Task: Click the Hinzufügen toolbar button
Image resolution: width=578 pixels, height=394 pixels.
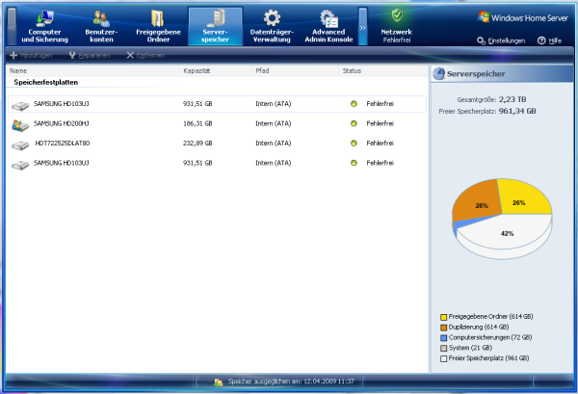Action: coord(31,55)
